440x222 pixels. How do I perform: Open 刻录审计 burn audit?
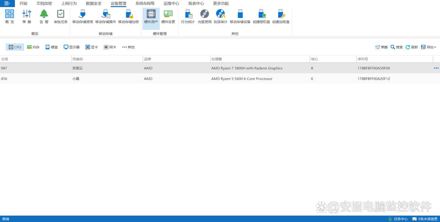[x=220, y=17]
